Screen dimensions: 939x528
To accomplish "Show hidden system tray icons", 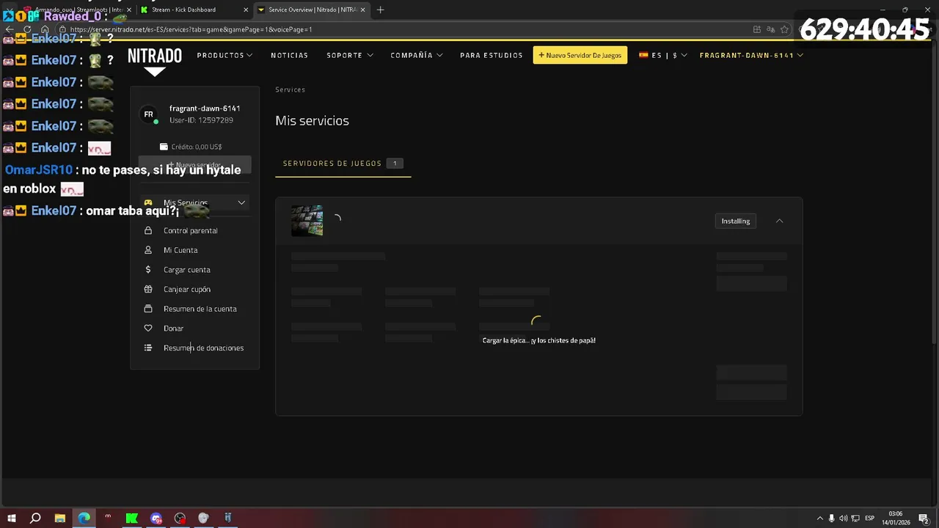I will [x=819, y=518].
